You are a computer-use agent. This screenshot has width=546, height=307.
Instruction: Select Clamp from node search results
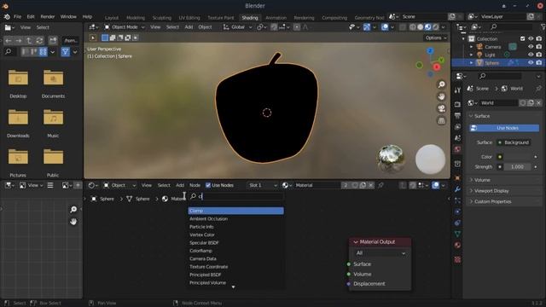235,211
